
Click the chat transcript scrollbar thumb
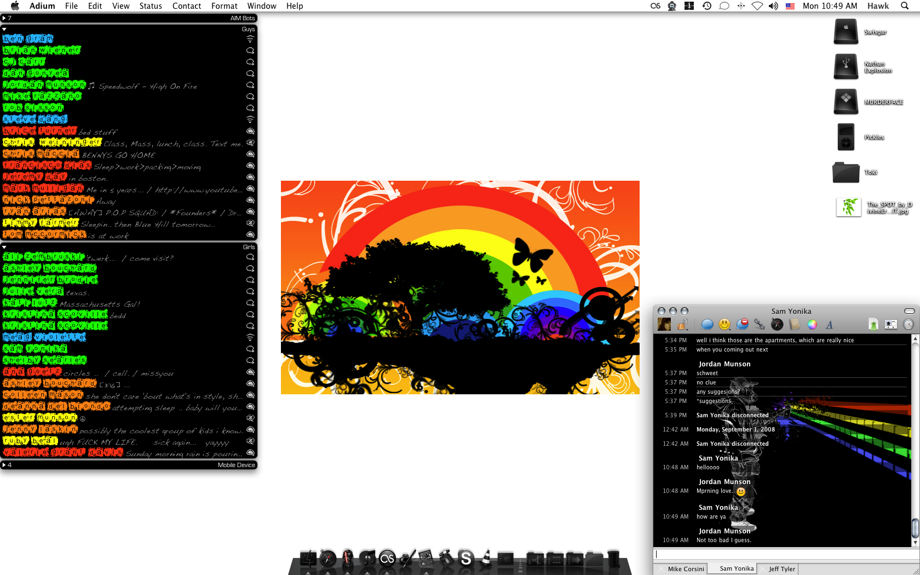[x=915, y=528]
